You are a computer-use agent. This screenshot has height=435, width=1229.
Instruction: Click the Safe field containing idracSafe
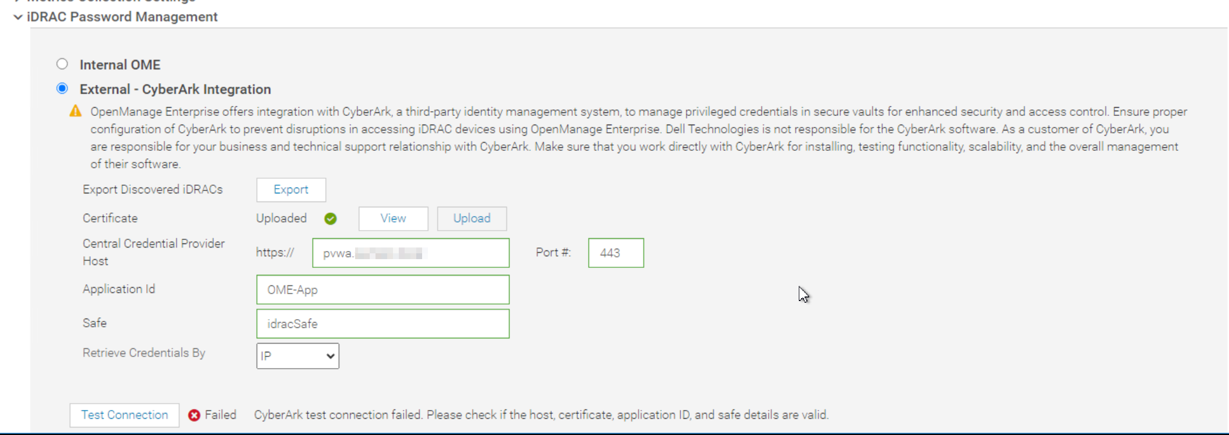[x=382, y=324]
